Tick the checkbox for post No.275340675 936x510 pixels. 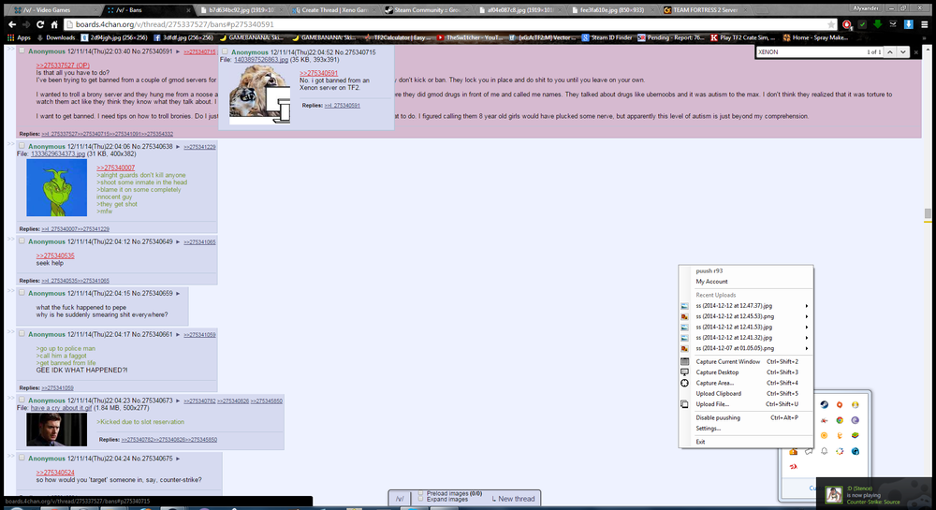22,458
